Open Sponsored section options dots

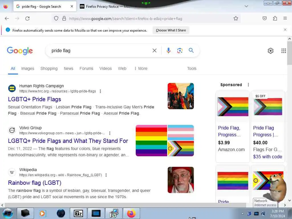pyautogui.click(x=248, y=85)
